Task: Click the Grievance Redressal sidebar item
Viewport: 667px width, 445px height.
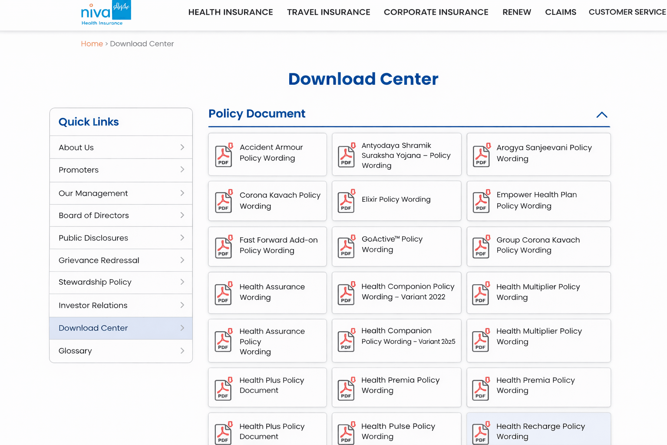Action: (99, 260)
